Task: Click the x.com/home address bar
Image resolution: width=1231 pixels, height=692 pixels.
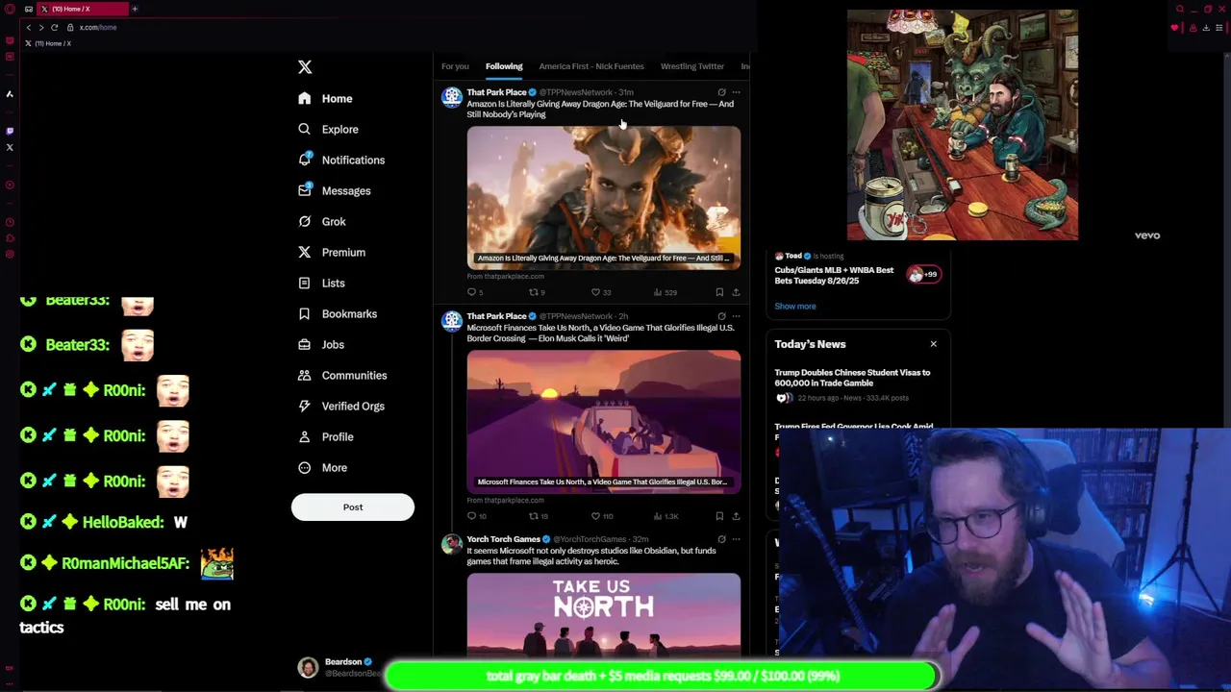Action: coord(98,27)
